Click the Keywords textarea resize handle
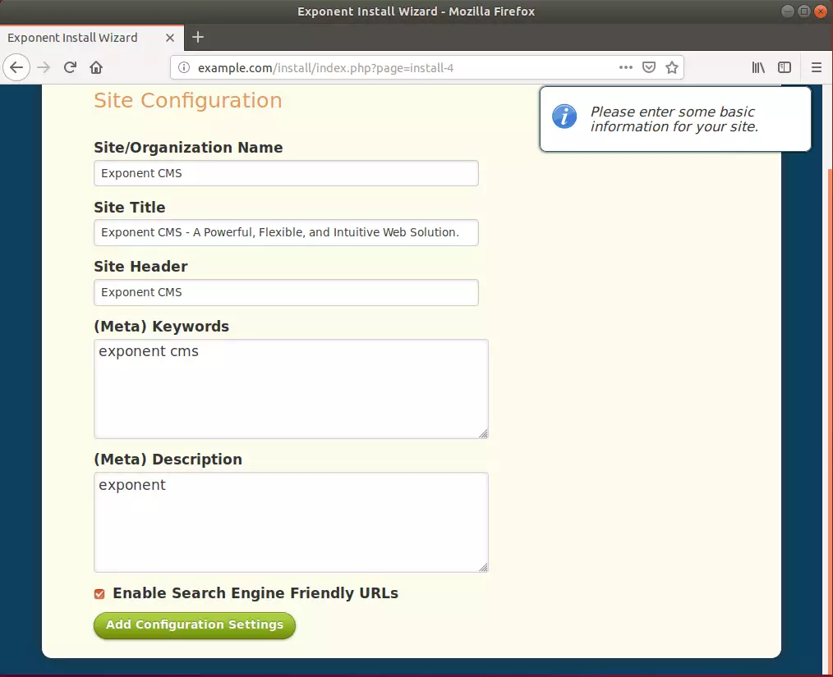The image size is (833, 677). (x=483, y=434)
